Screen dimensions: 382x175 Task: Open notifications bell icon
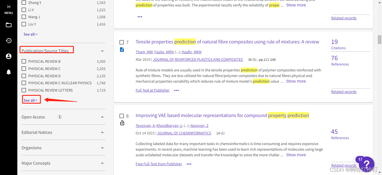[x=9, y=72]
